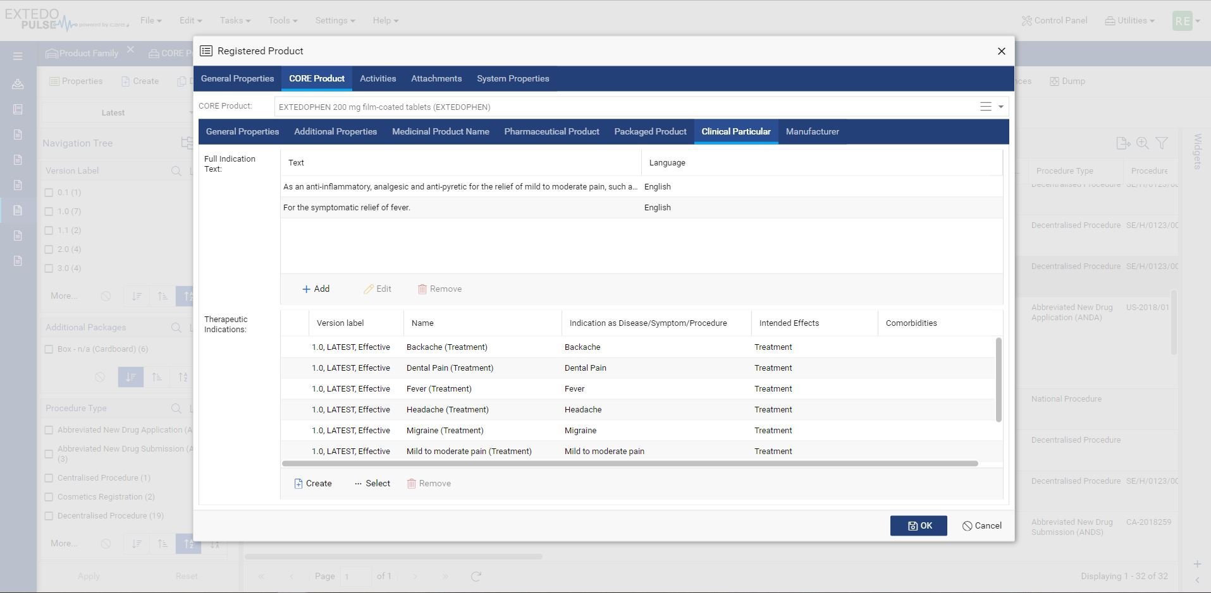Click Select under Therapeutic Indications
1211x593 pixels.
[372, 483]
